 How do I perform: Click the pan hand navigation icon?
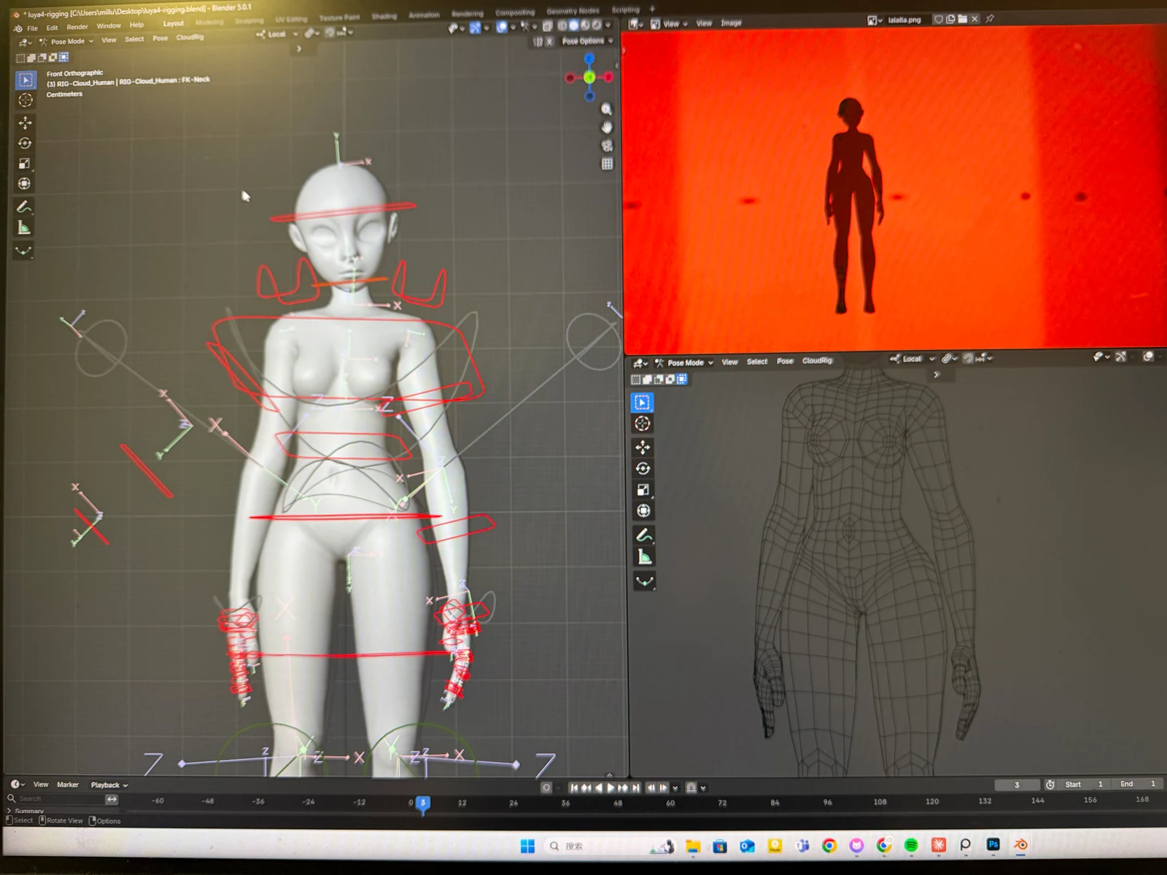tap(606, 128)
